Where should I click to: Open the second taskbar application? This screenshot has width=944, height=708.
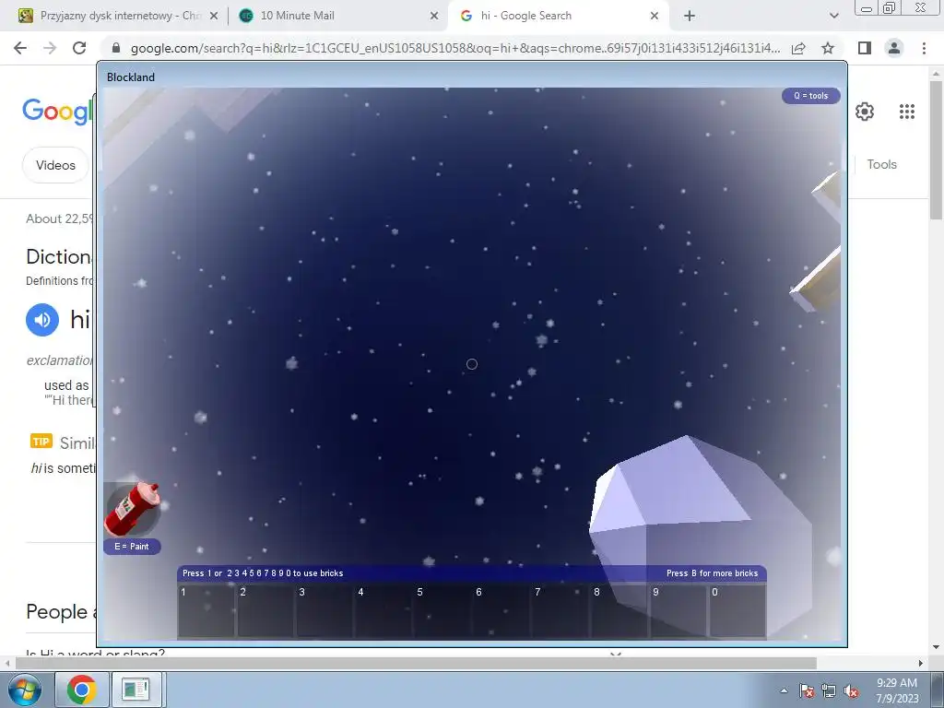(x=136, y=690)
